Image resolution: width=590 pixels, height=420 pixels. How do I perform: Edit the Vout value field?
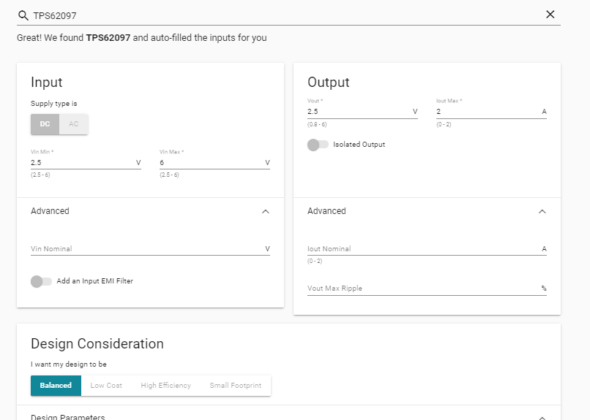(x=357, y=112)
